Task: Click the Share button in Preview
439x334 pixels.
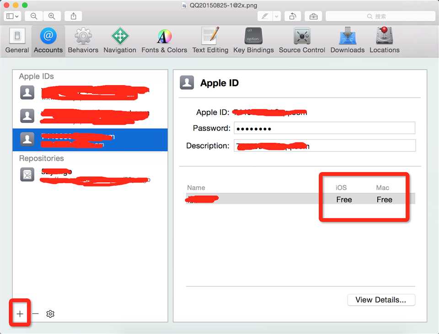Action: point(73,16)
